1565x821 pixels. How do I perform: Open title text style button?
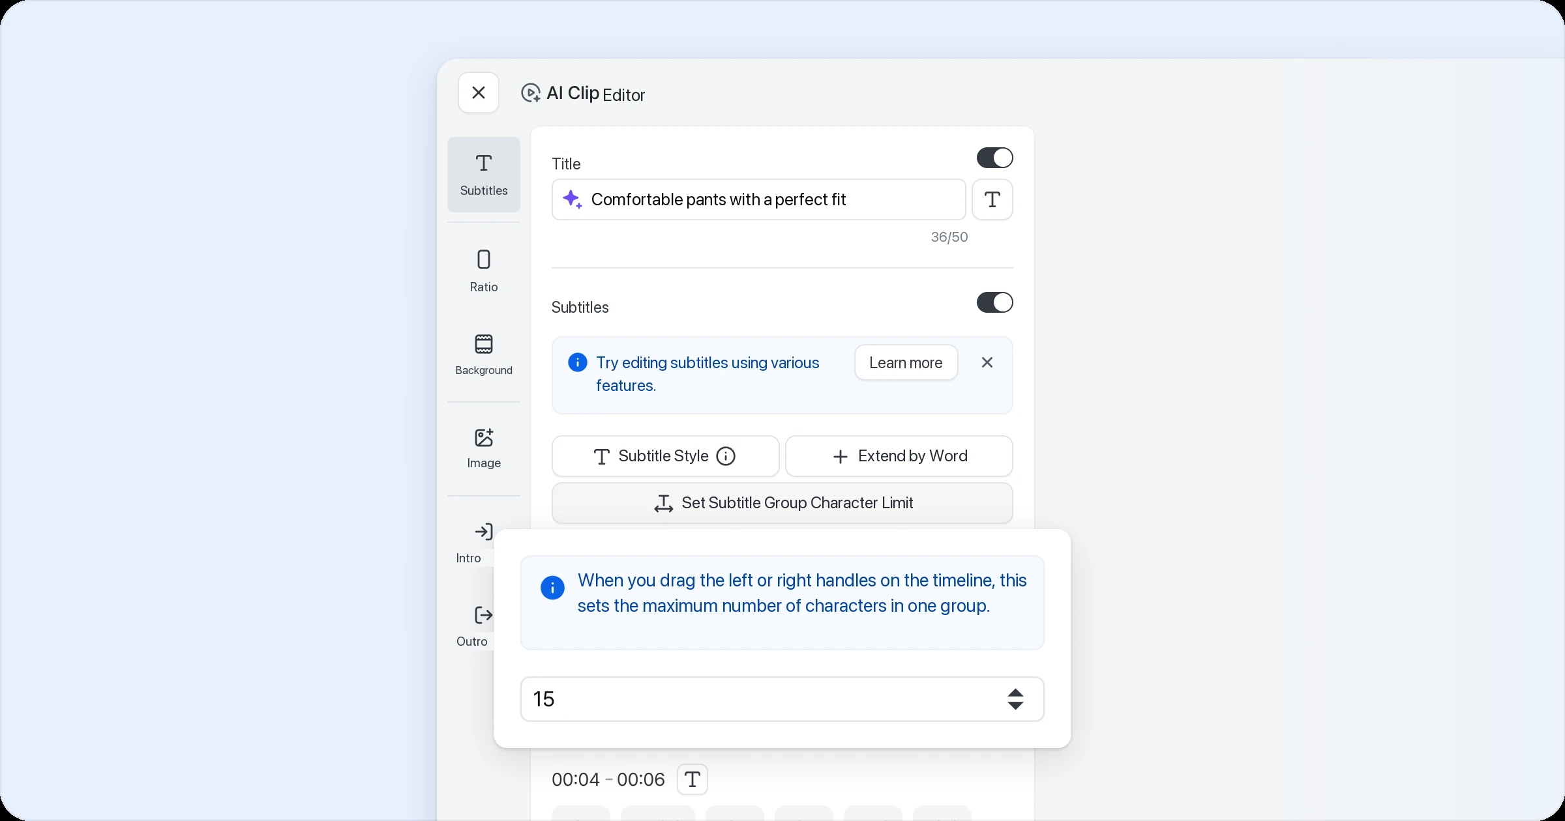[992, 199]
